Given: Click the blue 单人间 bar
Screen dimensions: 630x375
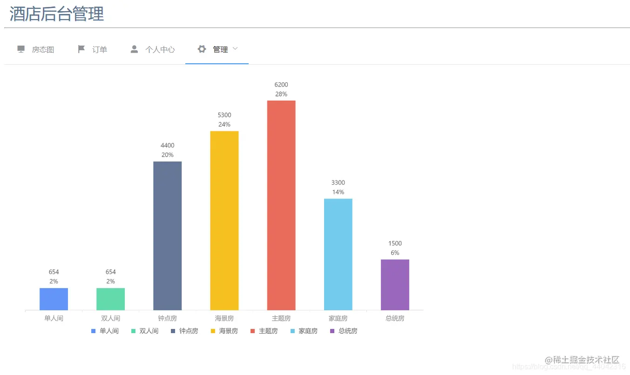Looking at the screenshot, I should click(x=54, y=299).
